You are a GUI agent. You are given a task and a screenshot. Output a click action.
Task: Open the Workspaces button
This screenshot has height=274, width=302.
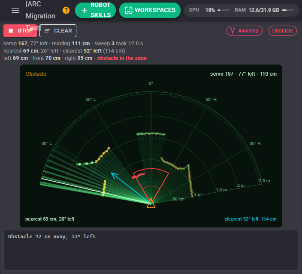pos(150,10)
